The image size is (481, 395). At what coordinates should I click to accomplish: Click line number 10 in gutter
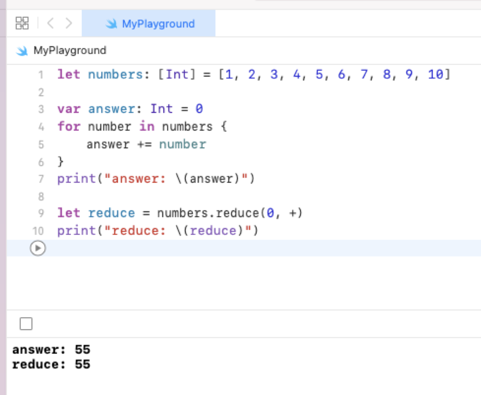click(38, 231)
